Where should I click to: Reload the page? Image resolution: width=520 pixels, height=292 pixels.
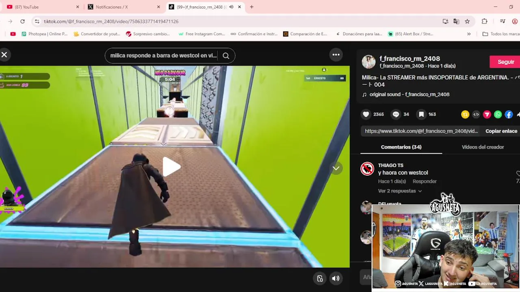point(22,21)
